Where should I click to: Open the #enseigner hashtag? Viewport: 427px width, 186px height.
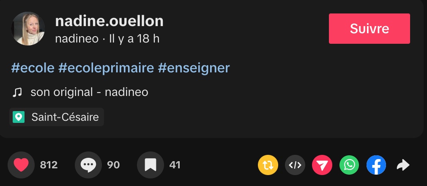(194, 68)
